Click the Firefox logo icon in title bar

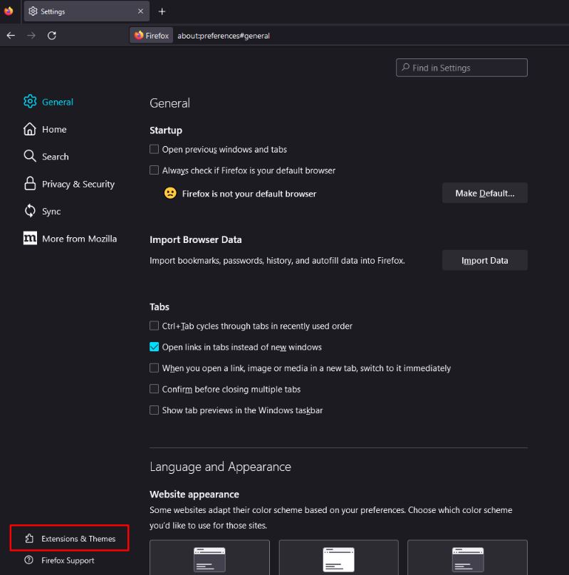[9, 11]
